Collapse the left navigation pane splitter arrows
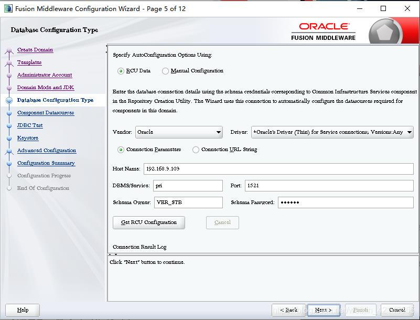Image resolution: width=420 pixels, height=320 pixels. (106, 49)
